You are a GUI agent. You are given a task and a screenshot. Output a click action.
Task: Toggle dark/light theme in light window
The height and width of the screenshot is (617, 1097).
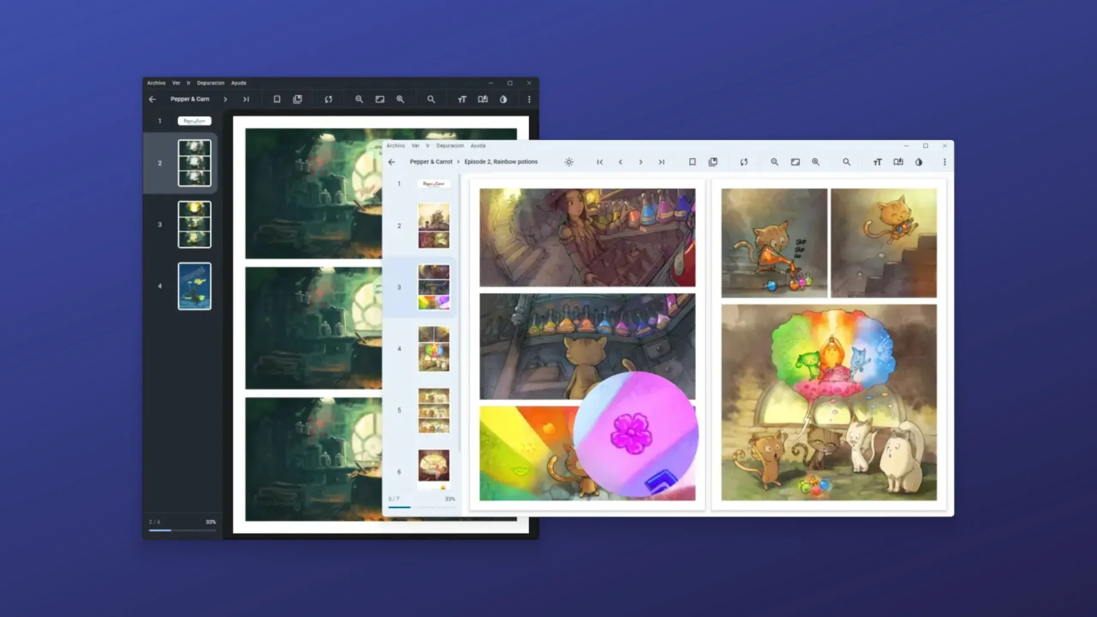click(x=918, y=162)
